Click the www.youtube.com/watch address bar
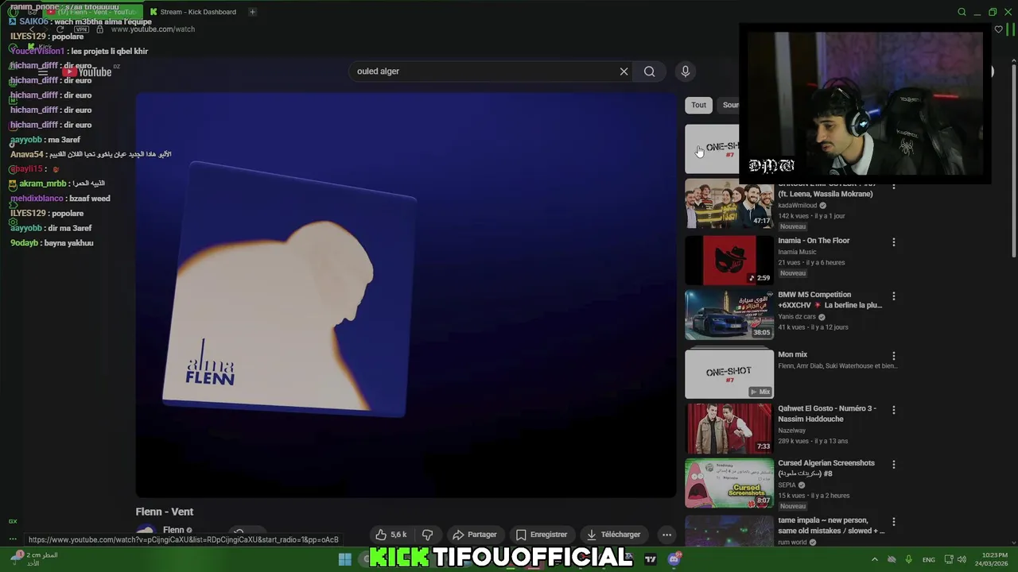 [153, 29]
